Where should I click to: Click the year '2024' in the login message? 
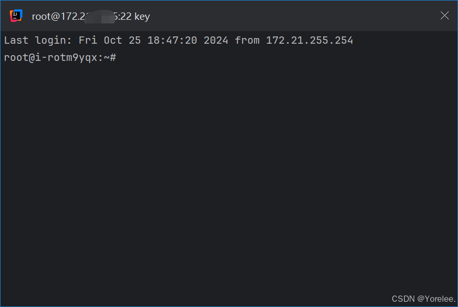[217, 40]
